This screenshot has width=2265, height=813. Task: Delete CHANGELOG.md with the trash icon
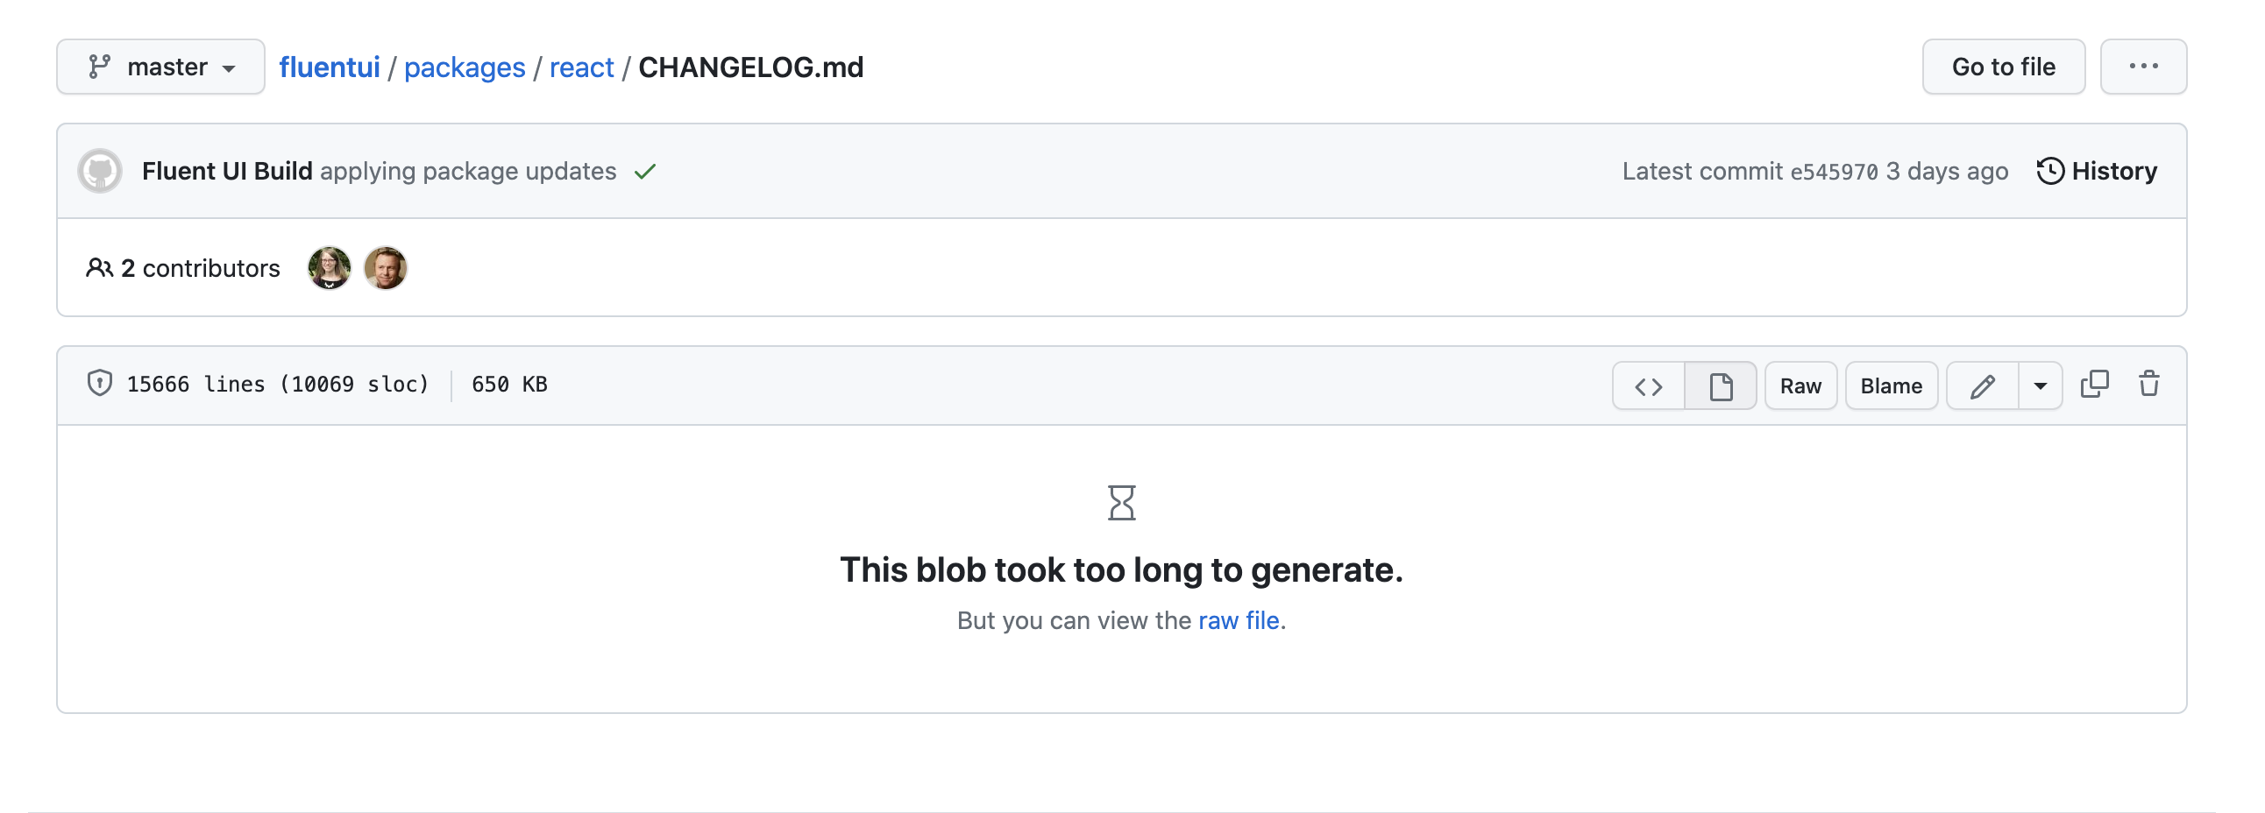pyautogui.click(x=2149, y=384)
